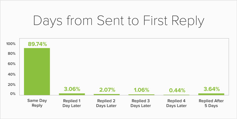237x119 pixels.
Task: Click the Replied After 5 Days axis label
Action: pyautogui.click(x=211, y=103)
